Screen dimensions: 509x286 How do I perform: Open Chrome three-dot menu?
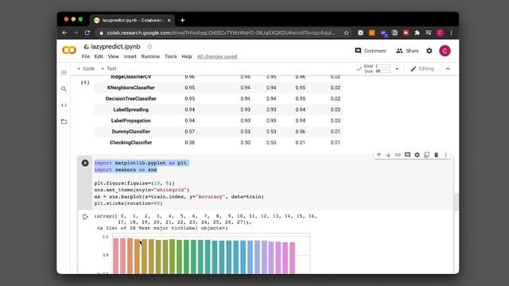(451, 33)
